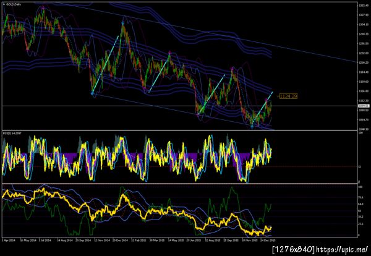The width and height of the screenshot is (371, 256).
Task: Click the 38.2 level in bottom pane
Action: tap(360, 216)
